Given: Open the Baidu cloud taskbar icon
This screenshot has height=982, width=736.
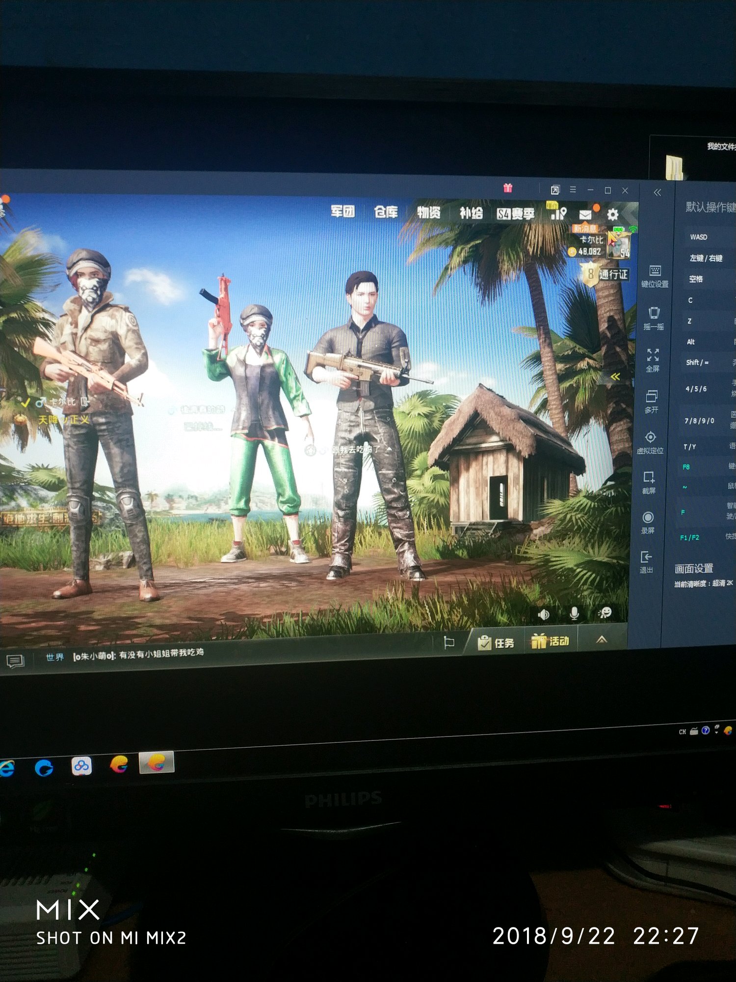Looking at the screenshot, I should (x=81, y=766).
